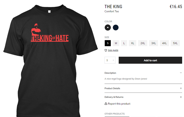Click the warning triangle report icon
Viewport: 184px width, 117px height.
coord(106,104)
